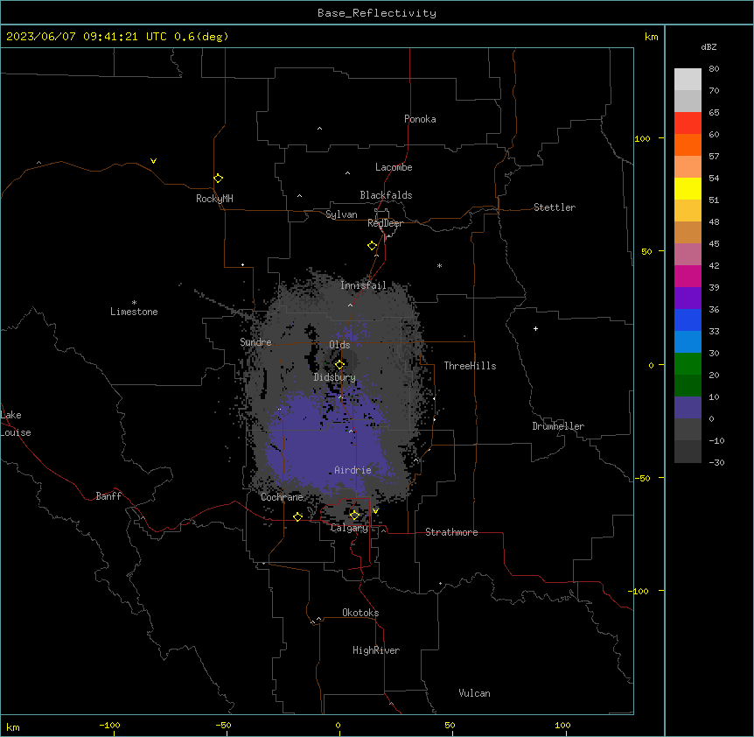Click the yellow diamond marker above RockyMH
The height and width of the screenshot is (737, 754).
[x=218, y=179]
